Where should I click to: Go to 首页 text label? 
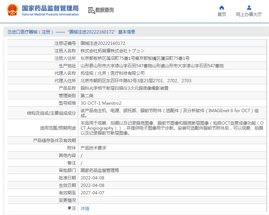point(222,15)
